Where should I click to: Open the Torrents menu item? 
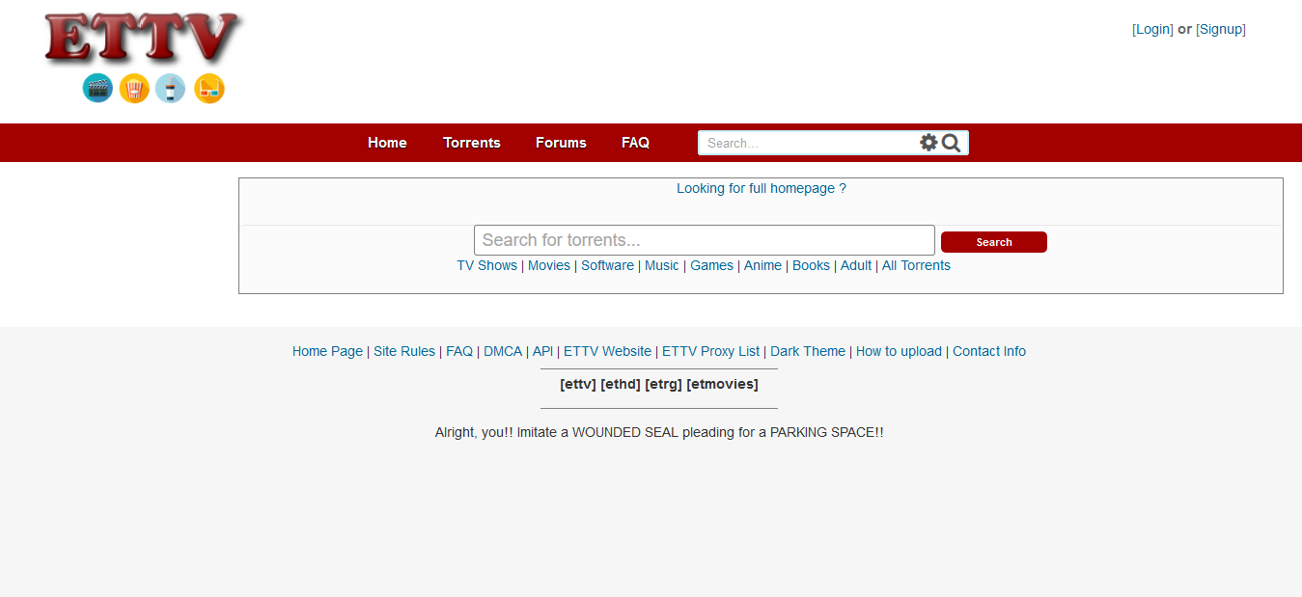(472, 143)
